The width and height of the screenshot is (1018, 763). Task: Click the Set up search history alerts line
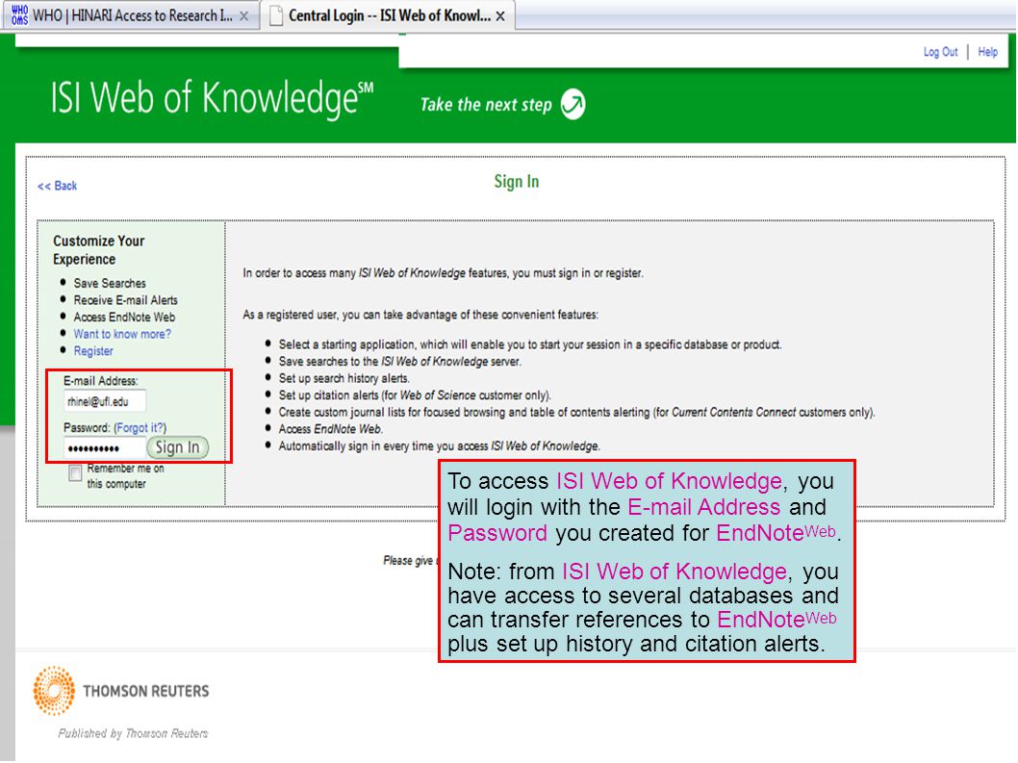[344, 378]
